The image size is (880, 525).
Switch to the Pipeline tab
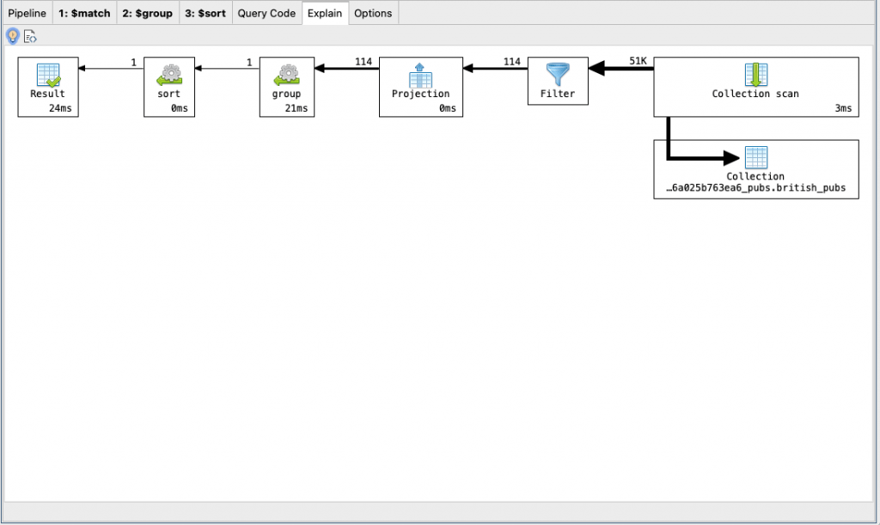(x=27, y=13)
